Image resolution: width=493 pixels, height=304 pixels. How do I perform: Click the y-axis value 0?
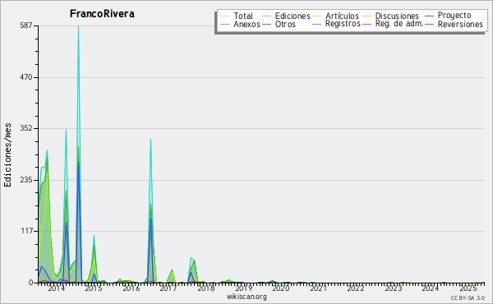coord(31,283)
